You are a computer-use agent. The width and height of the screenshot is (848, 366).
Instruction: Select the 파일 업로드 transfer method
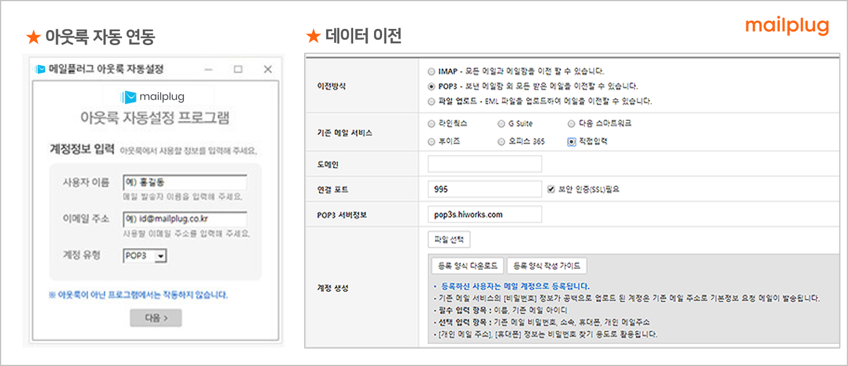431,101
